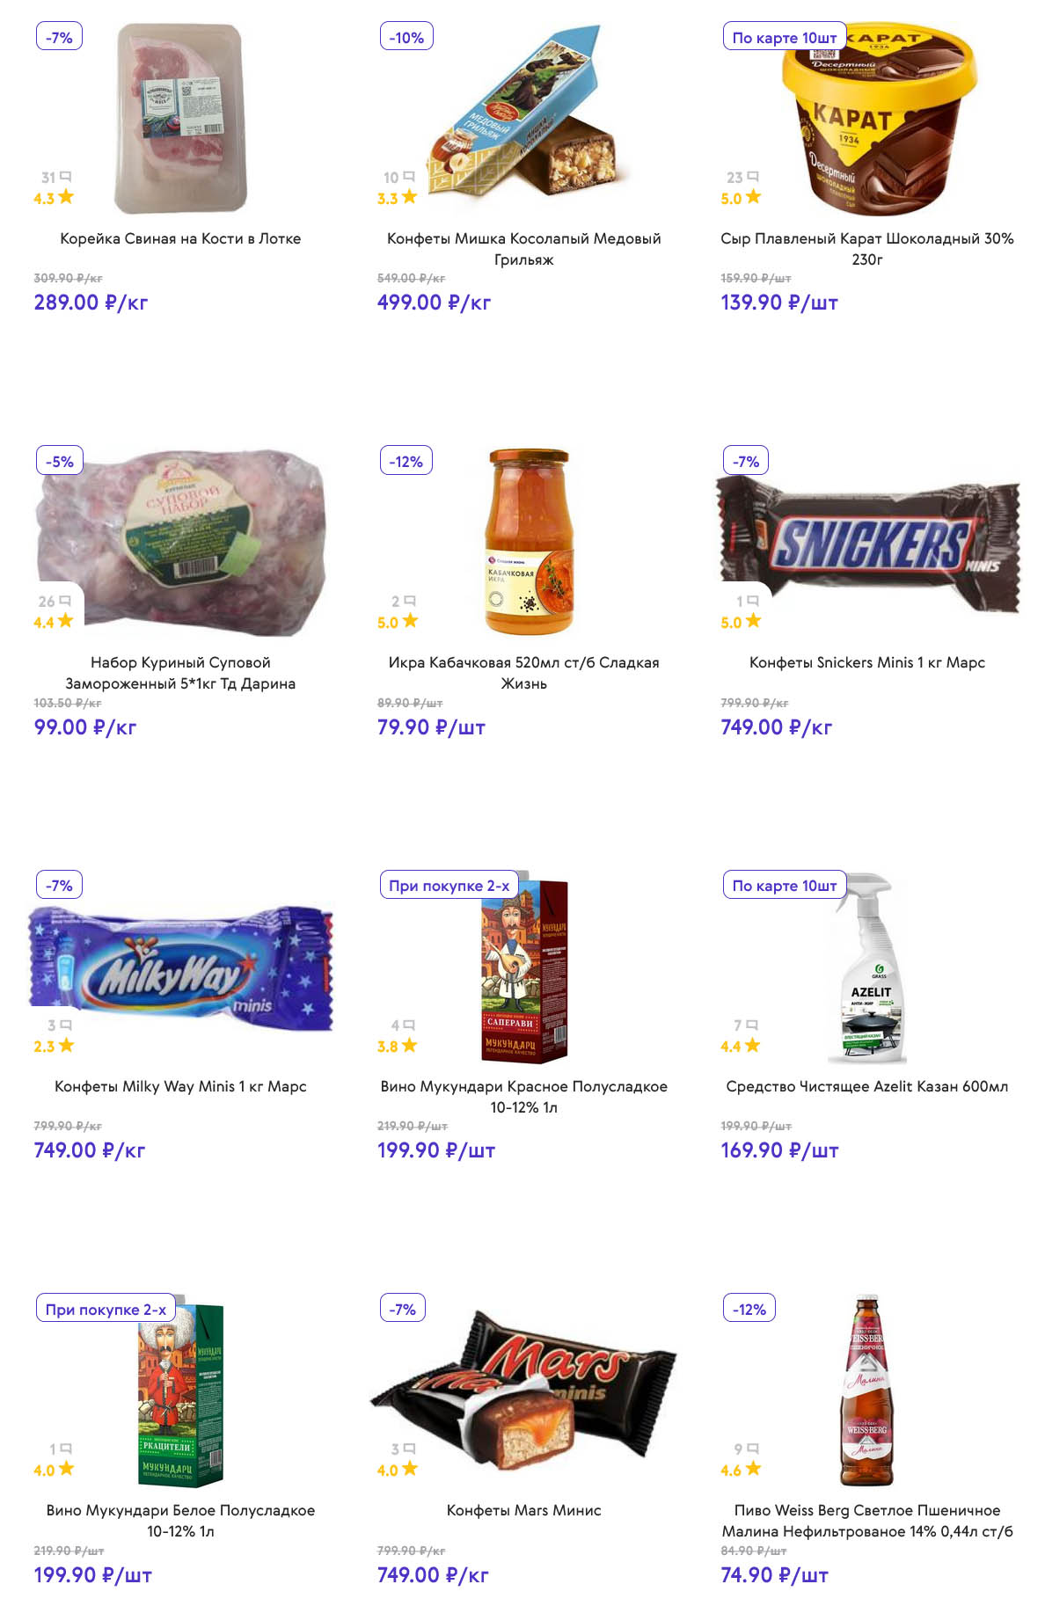Click "При покупке 2-х" badge on red wine
This screenshot has width=1045, height=1606.
click(x=449, y=886)
